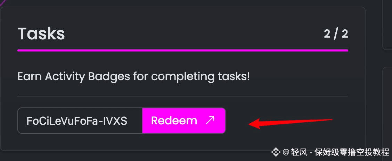
Task: Click the thin divider line above the code field
Action: tap(183, 96)
